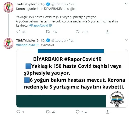Open the Diyarbakır report image attachment
Image resolution: width=130 pixels, height=116 pixels.
[72, 78]
